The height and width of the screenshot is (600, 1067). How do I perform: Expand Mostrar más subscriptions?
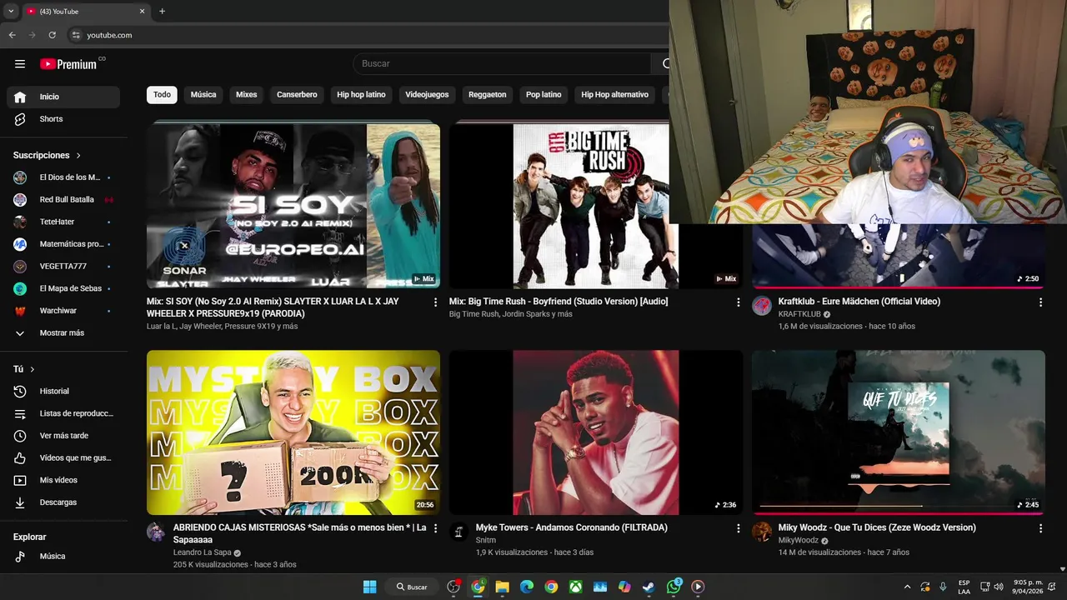pyautogui.click(x=63, y=333)
